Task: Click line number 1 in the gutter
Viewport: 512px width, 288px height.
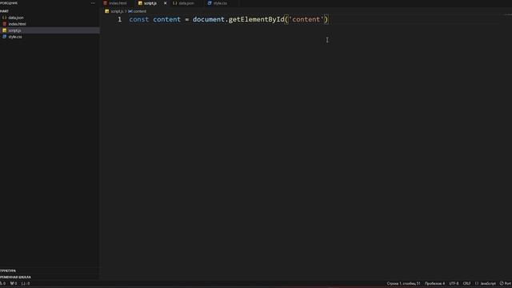Action: pos(119,19)
